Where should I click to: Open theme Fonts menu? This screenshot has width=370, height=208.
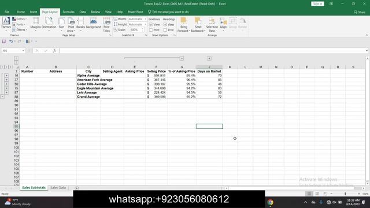point(19,24)
